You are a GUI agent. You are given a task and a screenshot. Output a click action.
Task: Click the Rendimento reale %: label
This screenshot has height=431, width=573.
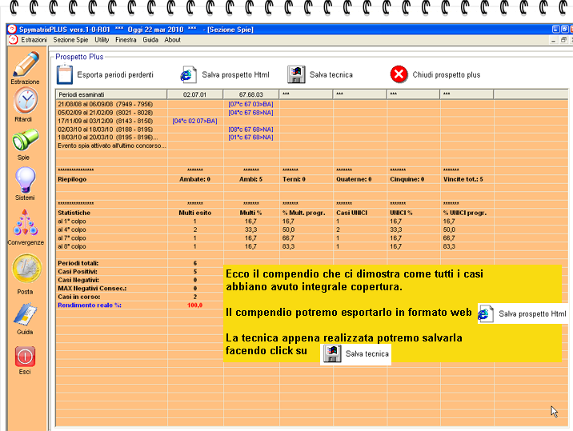[90, 305]
